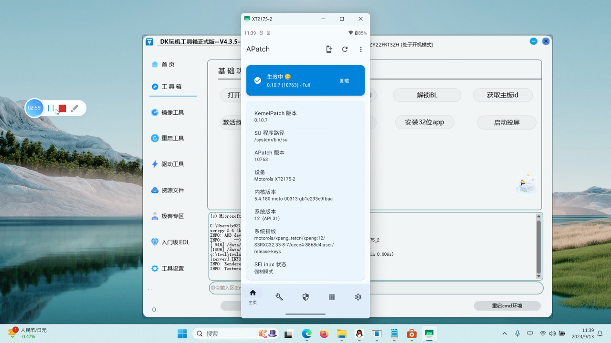Click the 中 input method indicator
This screenshot has width=611, height=343.
coord(530,333)
